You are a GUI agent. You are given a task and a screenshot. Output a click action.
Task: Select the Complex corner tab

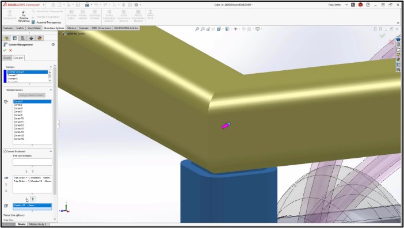(18, 58)
